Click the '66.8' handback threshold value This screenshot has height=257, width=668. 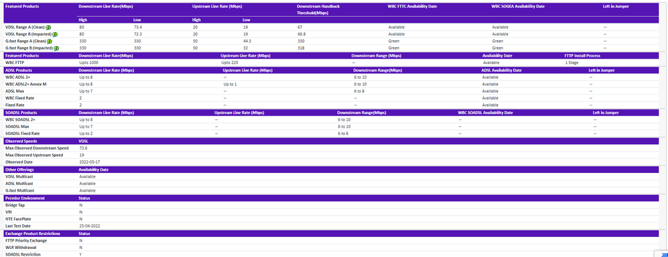click(302, 34)
